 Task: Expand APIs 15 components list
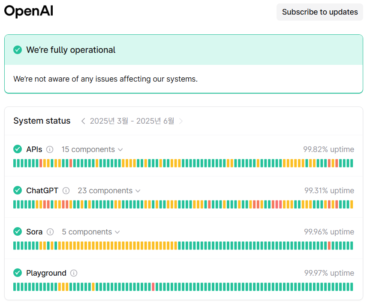click(x=92, y=149)
